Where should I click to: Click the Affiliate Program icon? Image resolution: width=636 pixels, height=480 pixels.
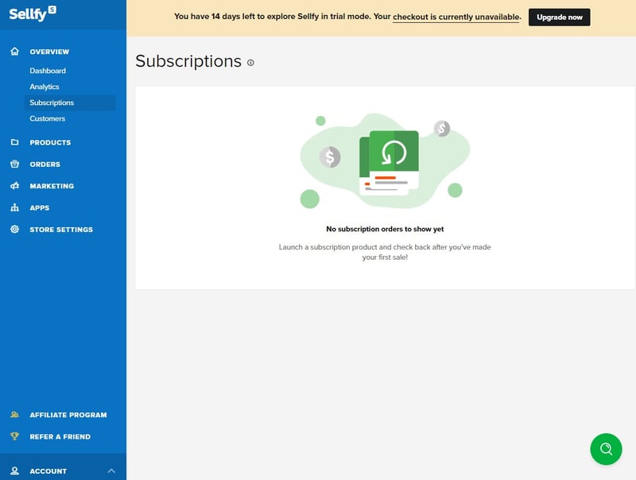point(14,415)
